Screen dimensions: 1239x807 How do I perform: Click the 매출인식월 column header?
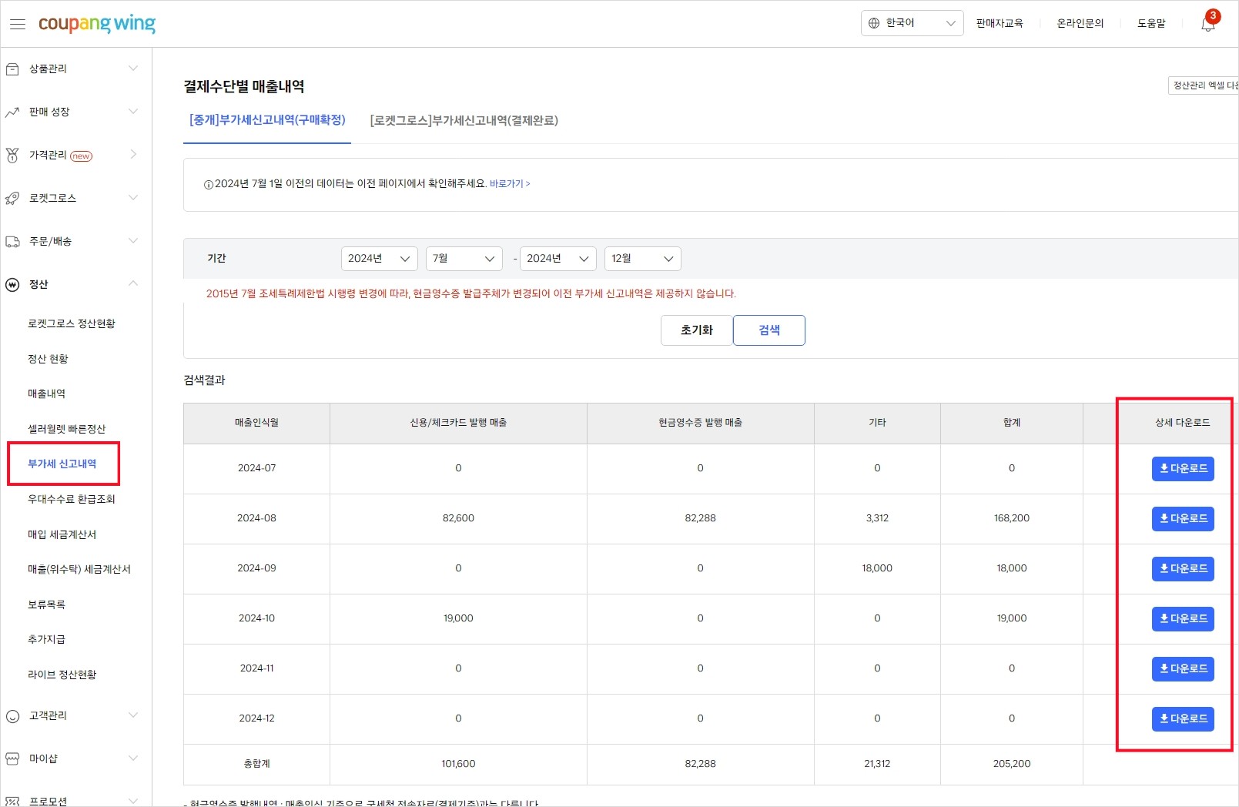[256, 424]
